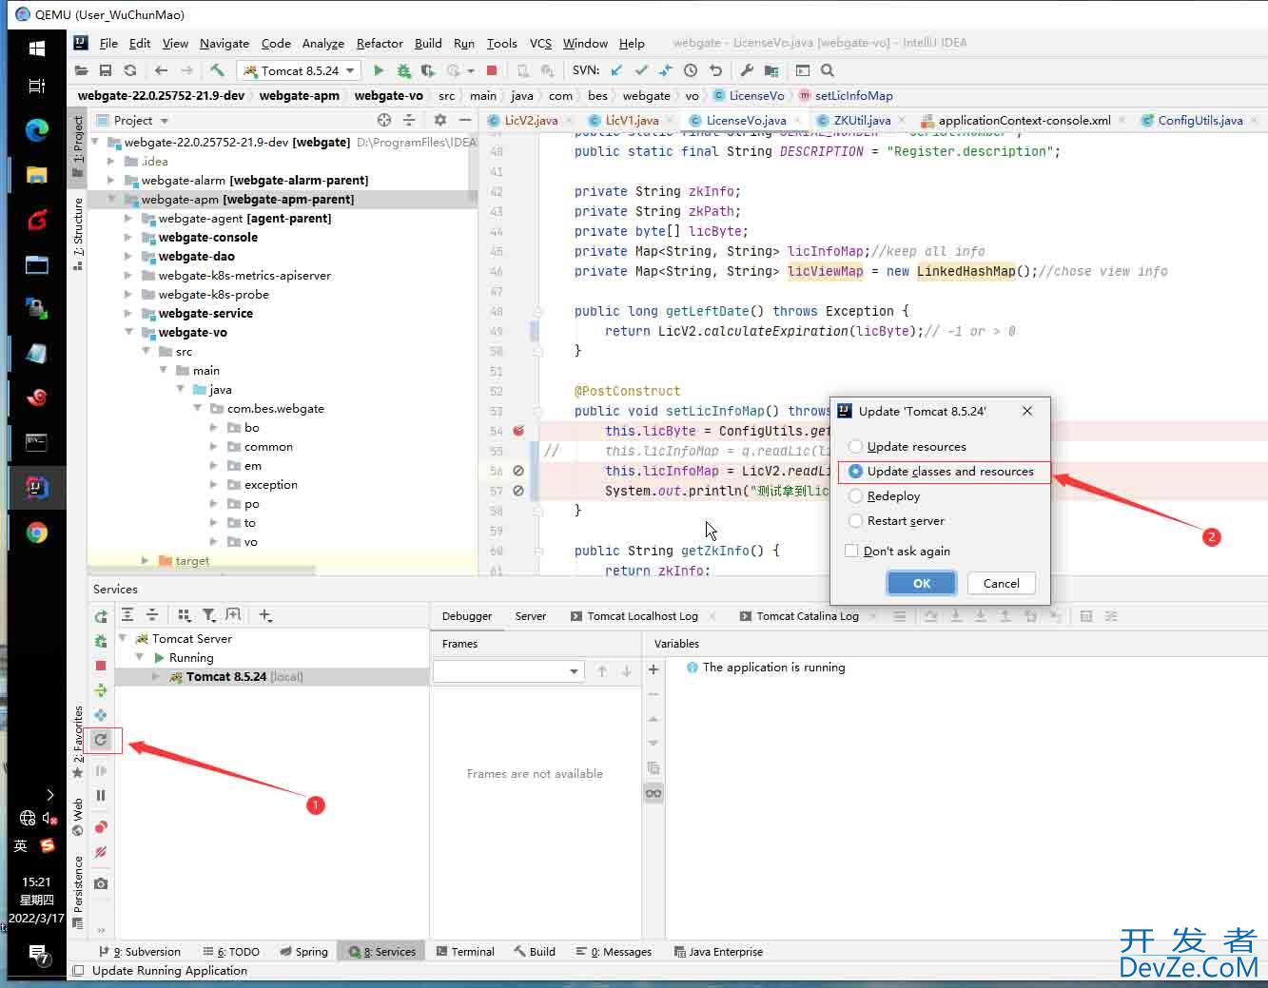The height and width of the screenshot is (988, 1268).
Task: Toggle the breakpoint on line 54
Action: click(x=518, y=431)
